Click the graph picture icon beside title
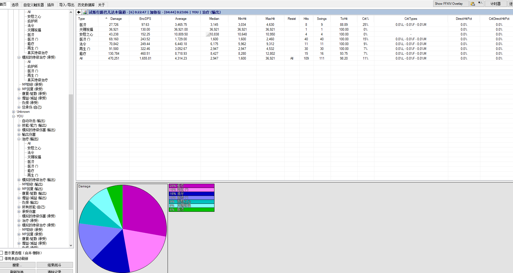 pyautogui.click(x=85, y=12)
